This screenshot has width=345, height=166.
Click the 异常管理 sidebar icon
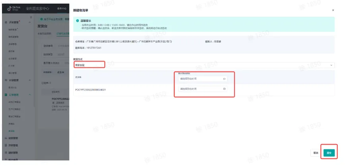click(x=6, y=145)
